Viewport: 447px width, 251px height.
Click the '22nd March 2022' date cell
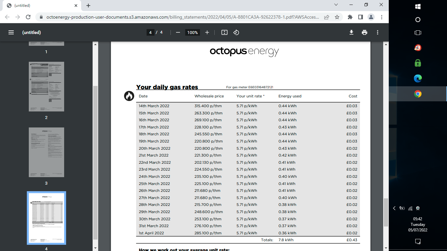coord(155,162)
